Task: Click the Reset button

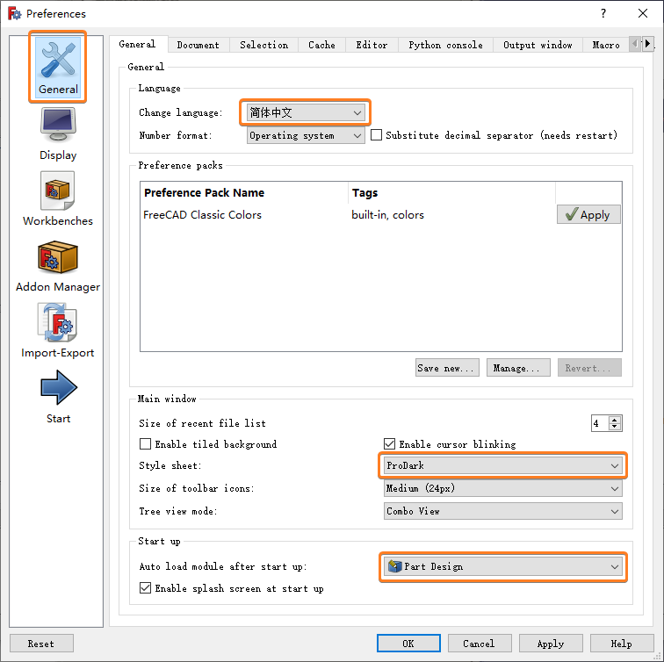Action: 41,644
